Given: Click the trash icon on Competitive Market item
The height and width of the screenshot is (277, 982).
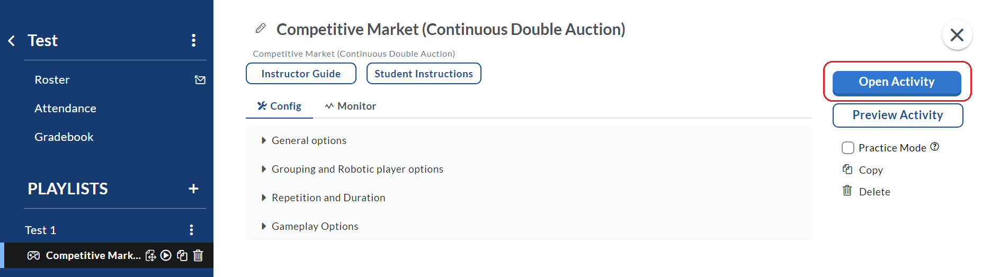Looking at the screenshot, I should 198,255.
